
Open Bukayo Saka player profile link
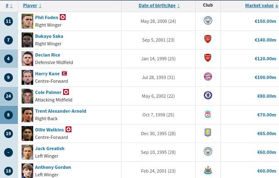click(x=49, y=36)
